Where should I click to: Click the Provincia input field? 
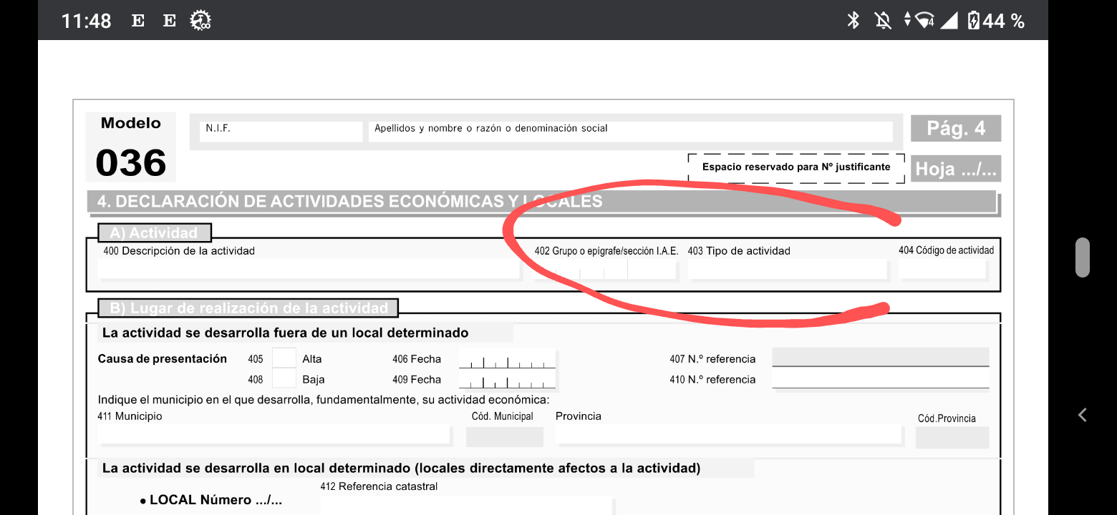728,435
